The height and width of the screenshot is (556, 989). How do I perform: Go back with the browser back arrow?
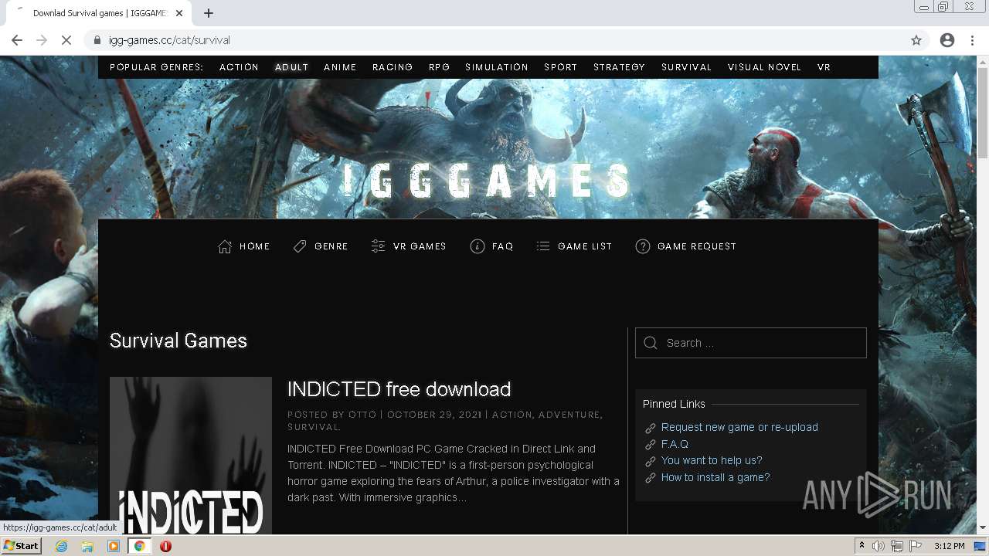pyautogui.click(x=17, y=40)
